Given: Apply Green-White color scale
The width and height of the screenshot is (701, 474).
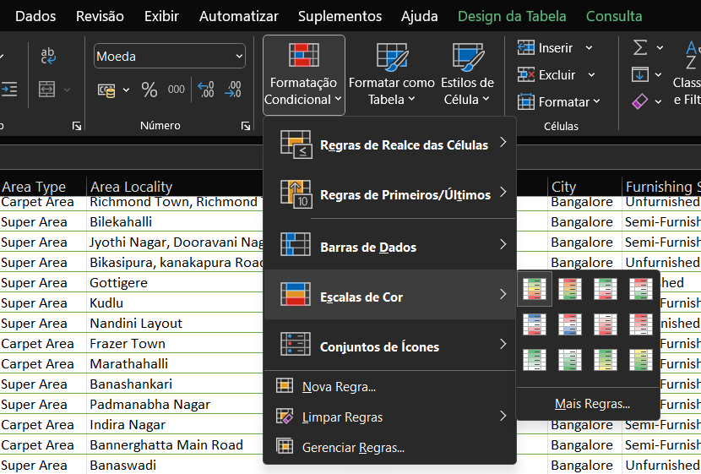Looking at the screenshot, I should pos(535,360).
